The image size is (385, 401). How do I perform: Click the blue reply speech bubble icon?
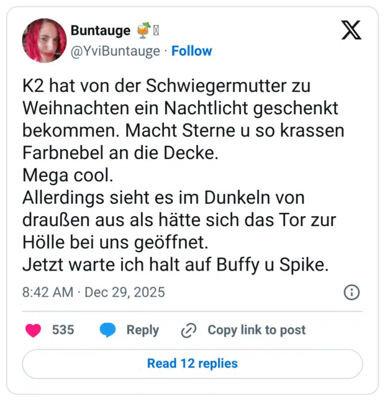[108, 330]
